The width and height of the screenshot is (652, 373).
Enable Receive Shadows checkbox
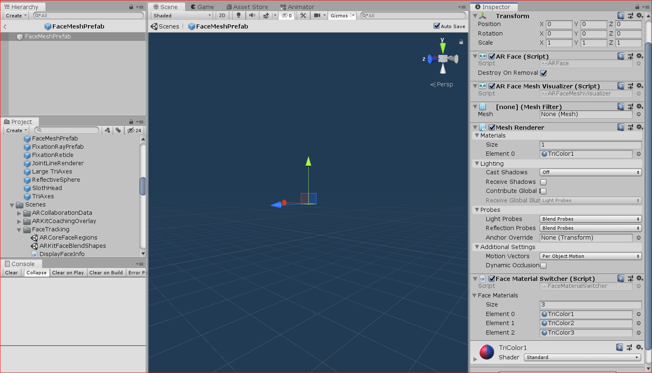(x=543, y=182)
